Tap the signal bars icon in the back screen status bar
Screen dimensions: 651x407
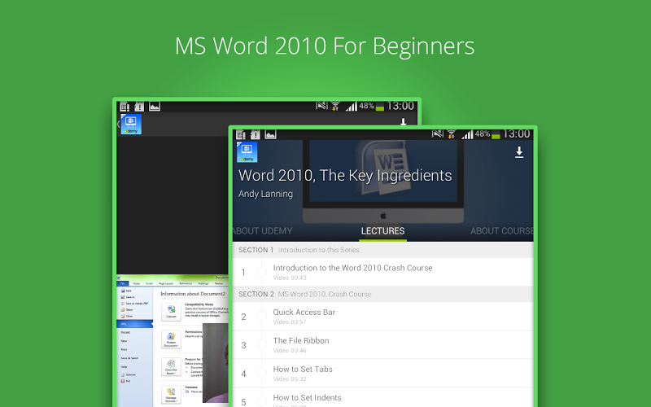click(352, 107)
